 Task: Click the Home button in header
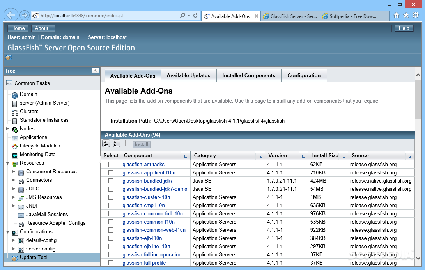pyautogui.click(x=18, y=28)
